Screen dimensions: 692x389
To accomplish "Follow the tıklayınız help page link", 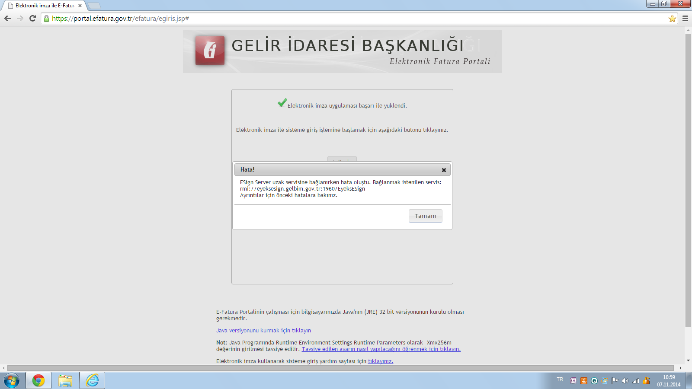I will pyautogui.click(x=380, y=361).
